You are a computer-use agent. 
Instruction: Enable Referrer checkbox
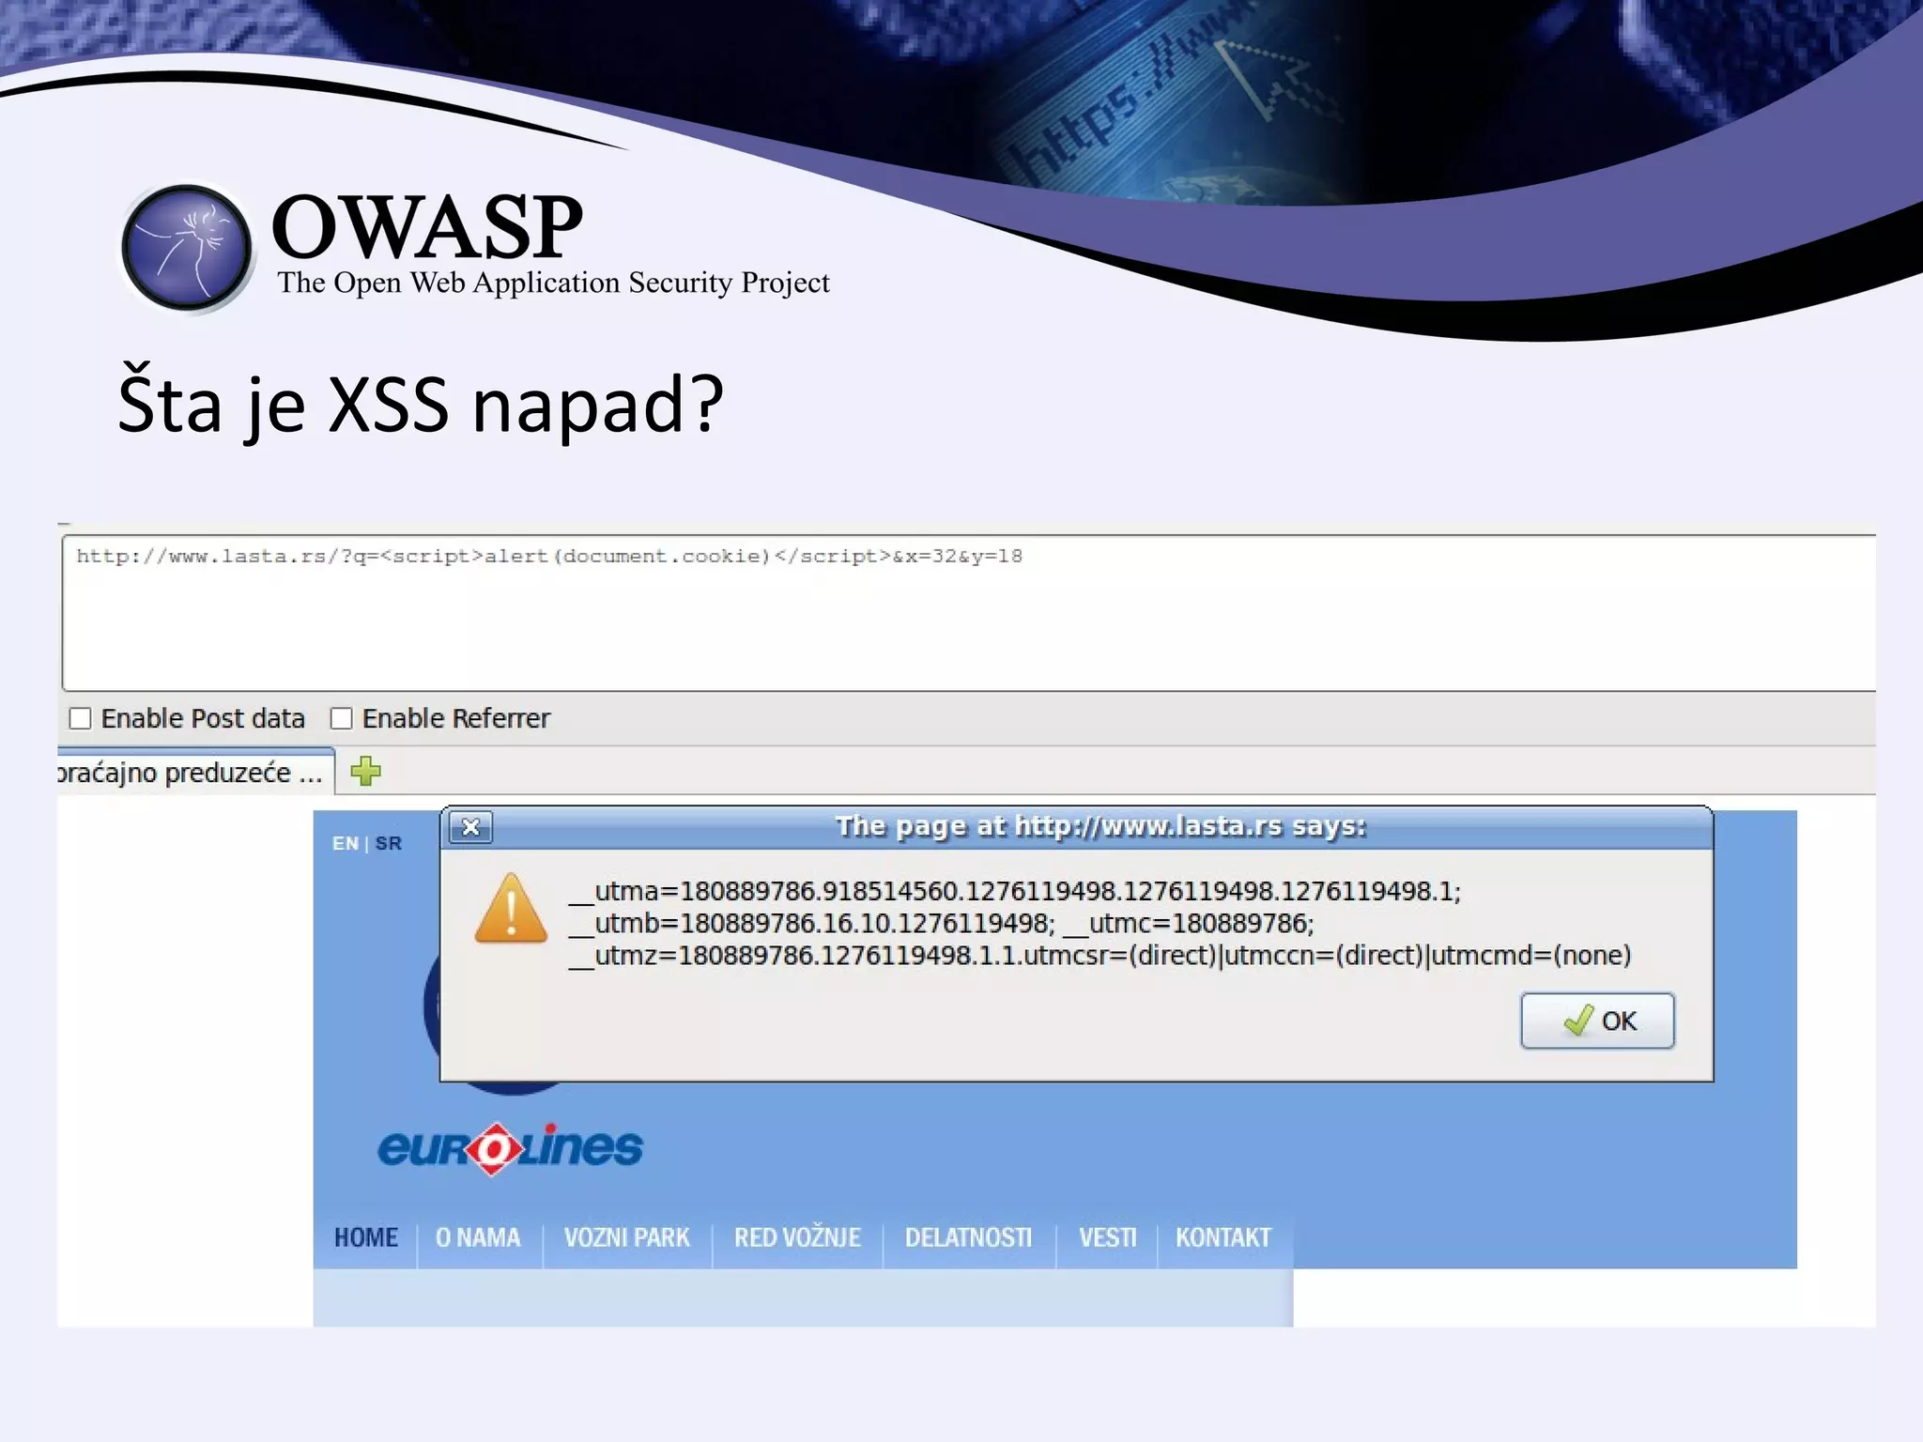click(x=342, y=718)
